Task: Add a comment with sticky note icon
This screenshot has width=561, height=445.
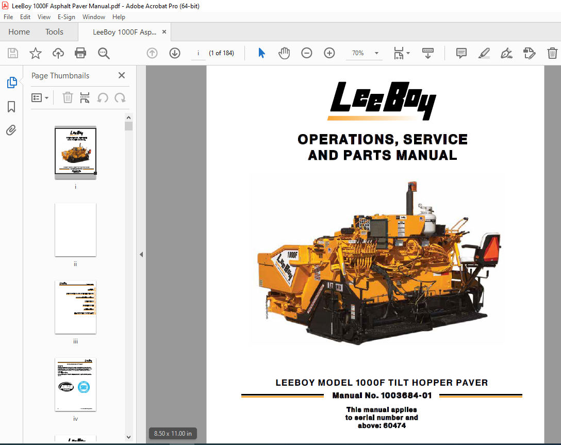Action: [461, 53]
